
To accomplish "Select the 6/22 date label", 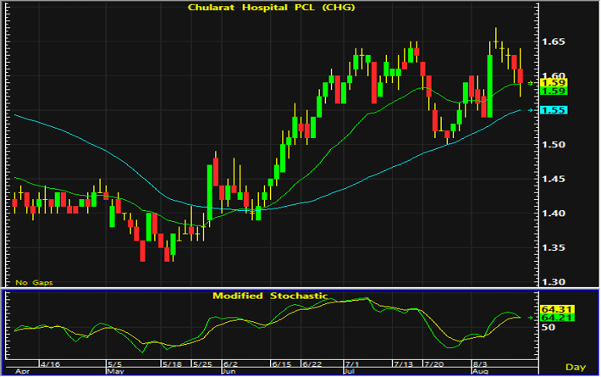I will [312, 364].
